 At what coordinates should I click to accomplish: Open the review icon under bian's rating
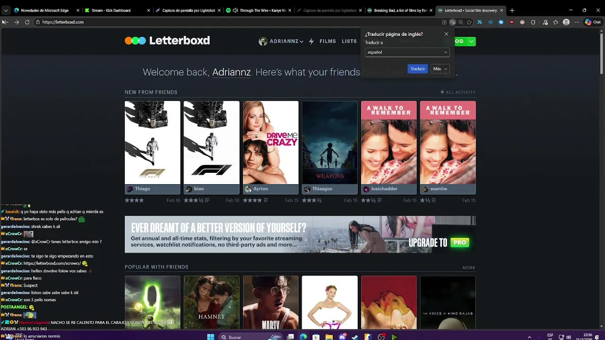coord(207,201)
